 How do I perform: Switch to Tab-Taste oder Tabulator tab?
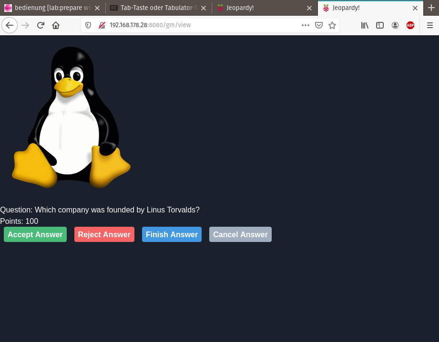[x=159, y=8]
